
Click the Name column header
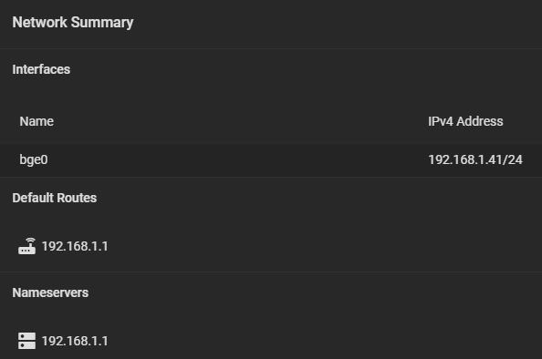click(x=36, y=121)
